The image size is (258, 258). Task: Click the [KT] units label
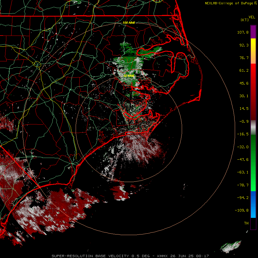(x=245, y=20)
